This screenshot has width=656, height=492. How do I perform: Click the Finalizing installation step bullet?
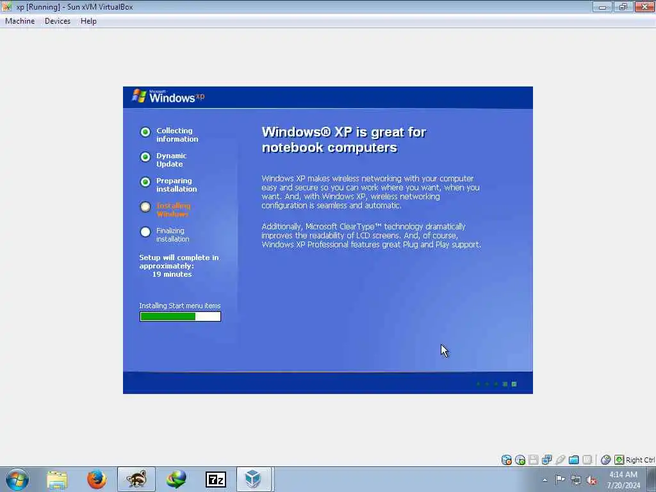pos(145,232)
